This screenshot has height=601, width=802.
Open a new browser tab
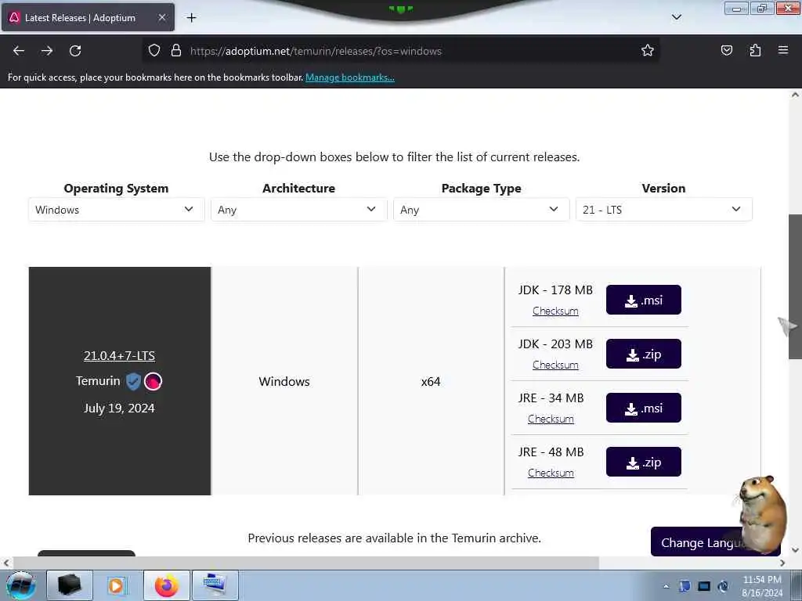pos(191,18)
